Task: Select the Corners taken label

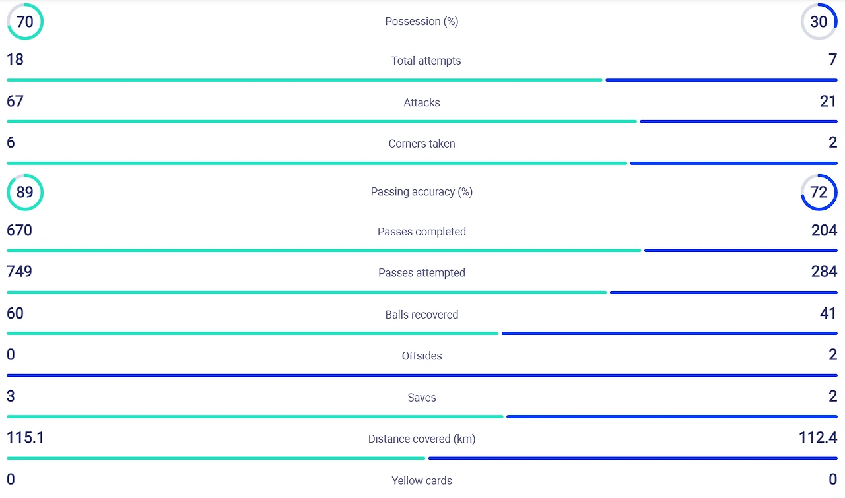Action: (422, 144)
